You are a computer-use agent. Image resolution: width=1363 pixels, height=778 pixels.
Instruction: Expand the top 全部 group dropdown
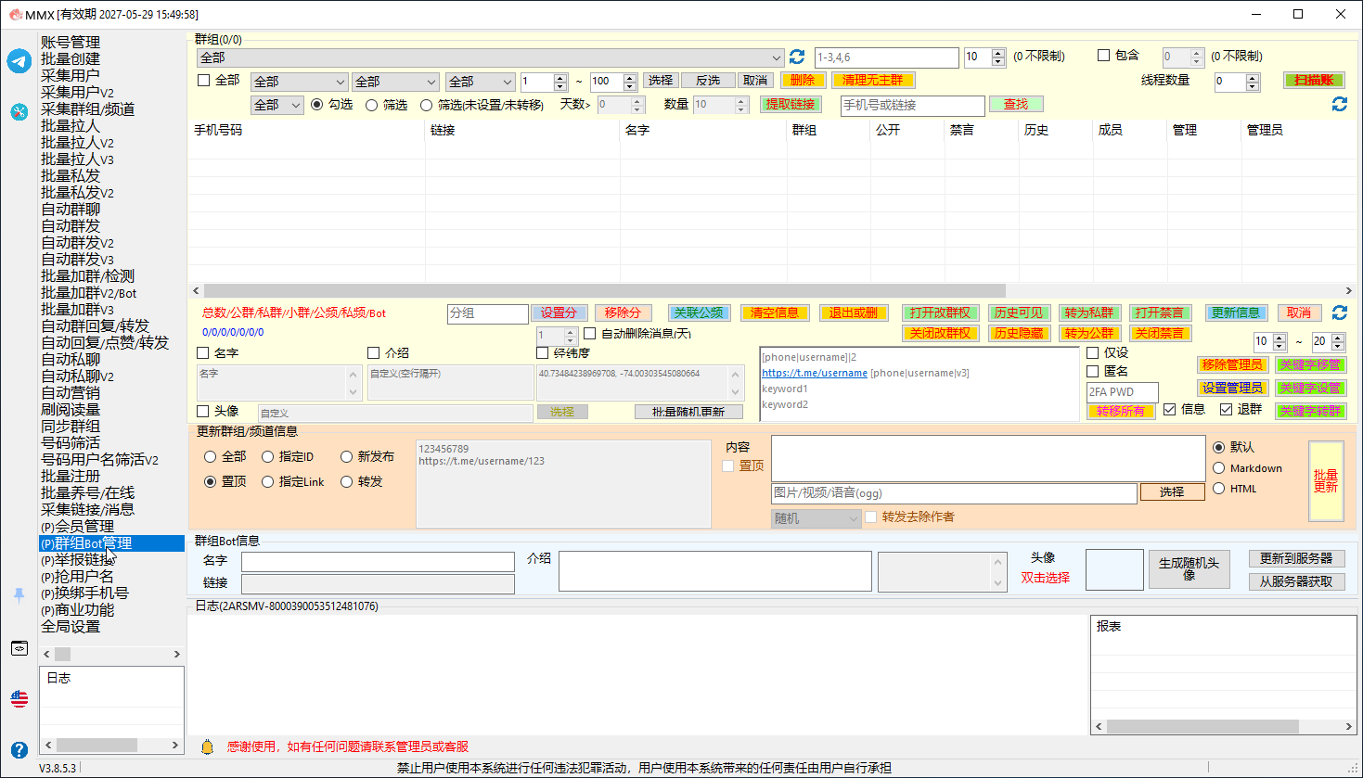(491, 57)
